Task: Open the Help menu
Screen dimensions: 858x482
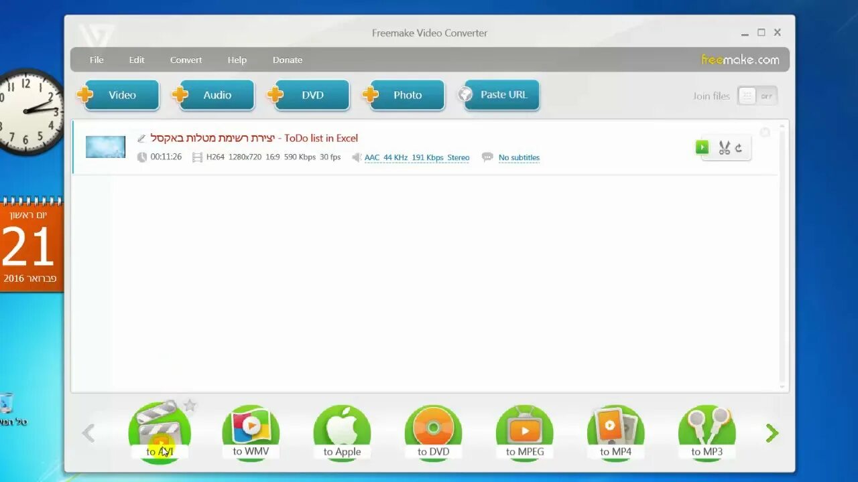Action: tap(237, 60)
